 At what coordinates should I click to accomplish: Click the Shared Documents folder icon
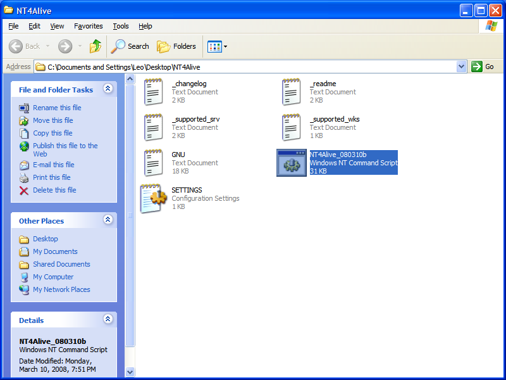(24, 265)
